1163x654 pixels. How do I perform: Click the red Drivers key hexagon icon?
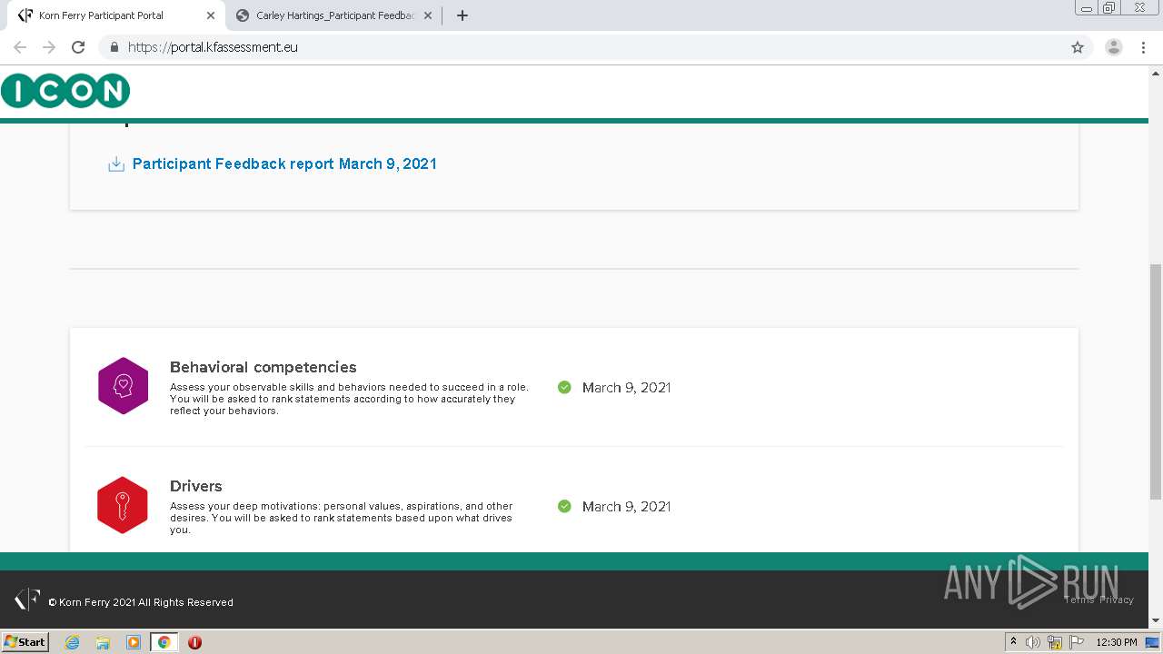(x=123, y=505)
